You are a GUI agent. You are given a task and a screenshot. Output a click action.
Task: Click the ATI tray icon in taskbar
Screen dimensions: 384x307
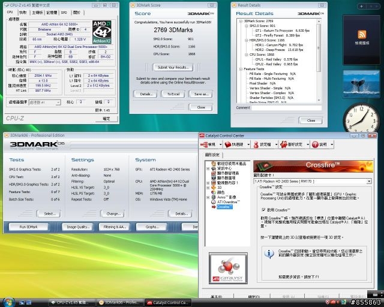pyautogui.click(x=333, y=303)
